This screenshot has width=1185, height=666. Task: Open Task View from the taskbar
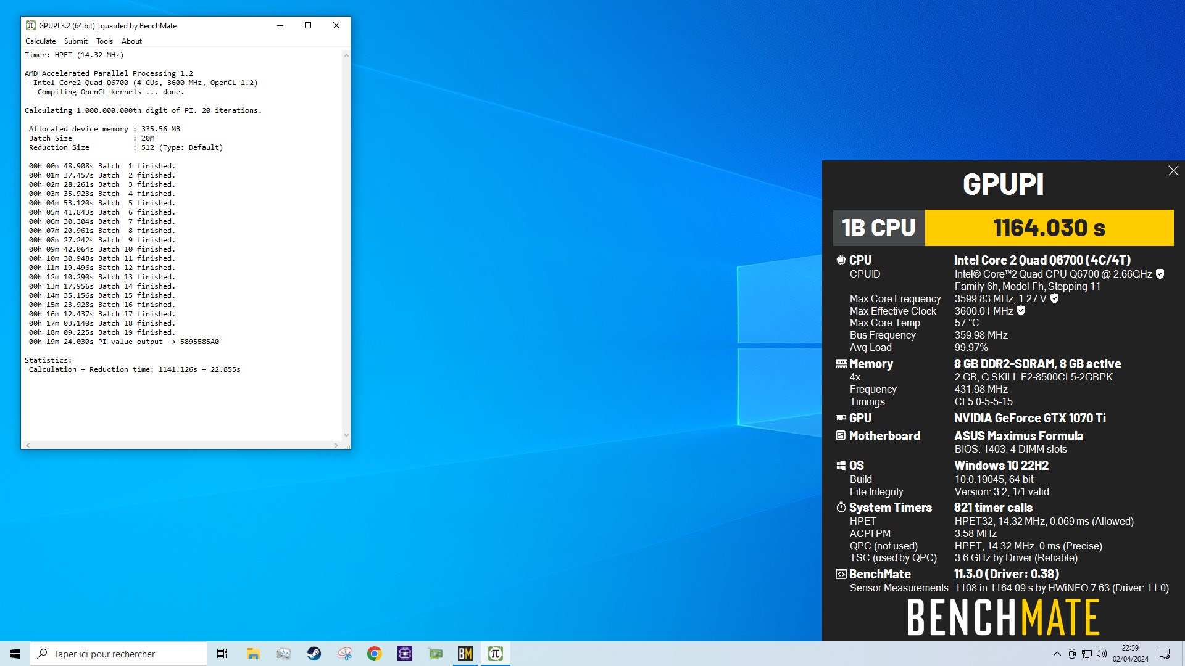point(222,654)
